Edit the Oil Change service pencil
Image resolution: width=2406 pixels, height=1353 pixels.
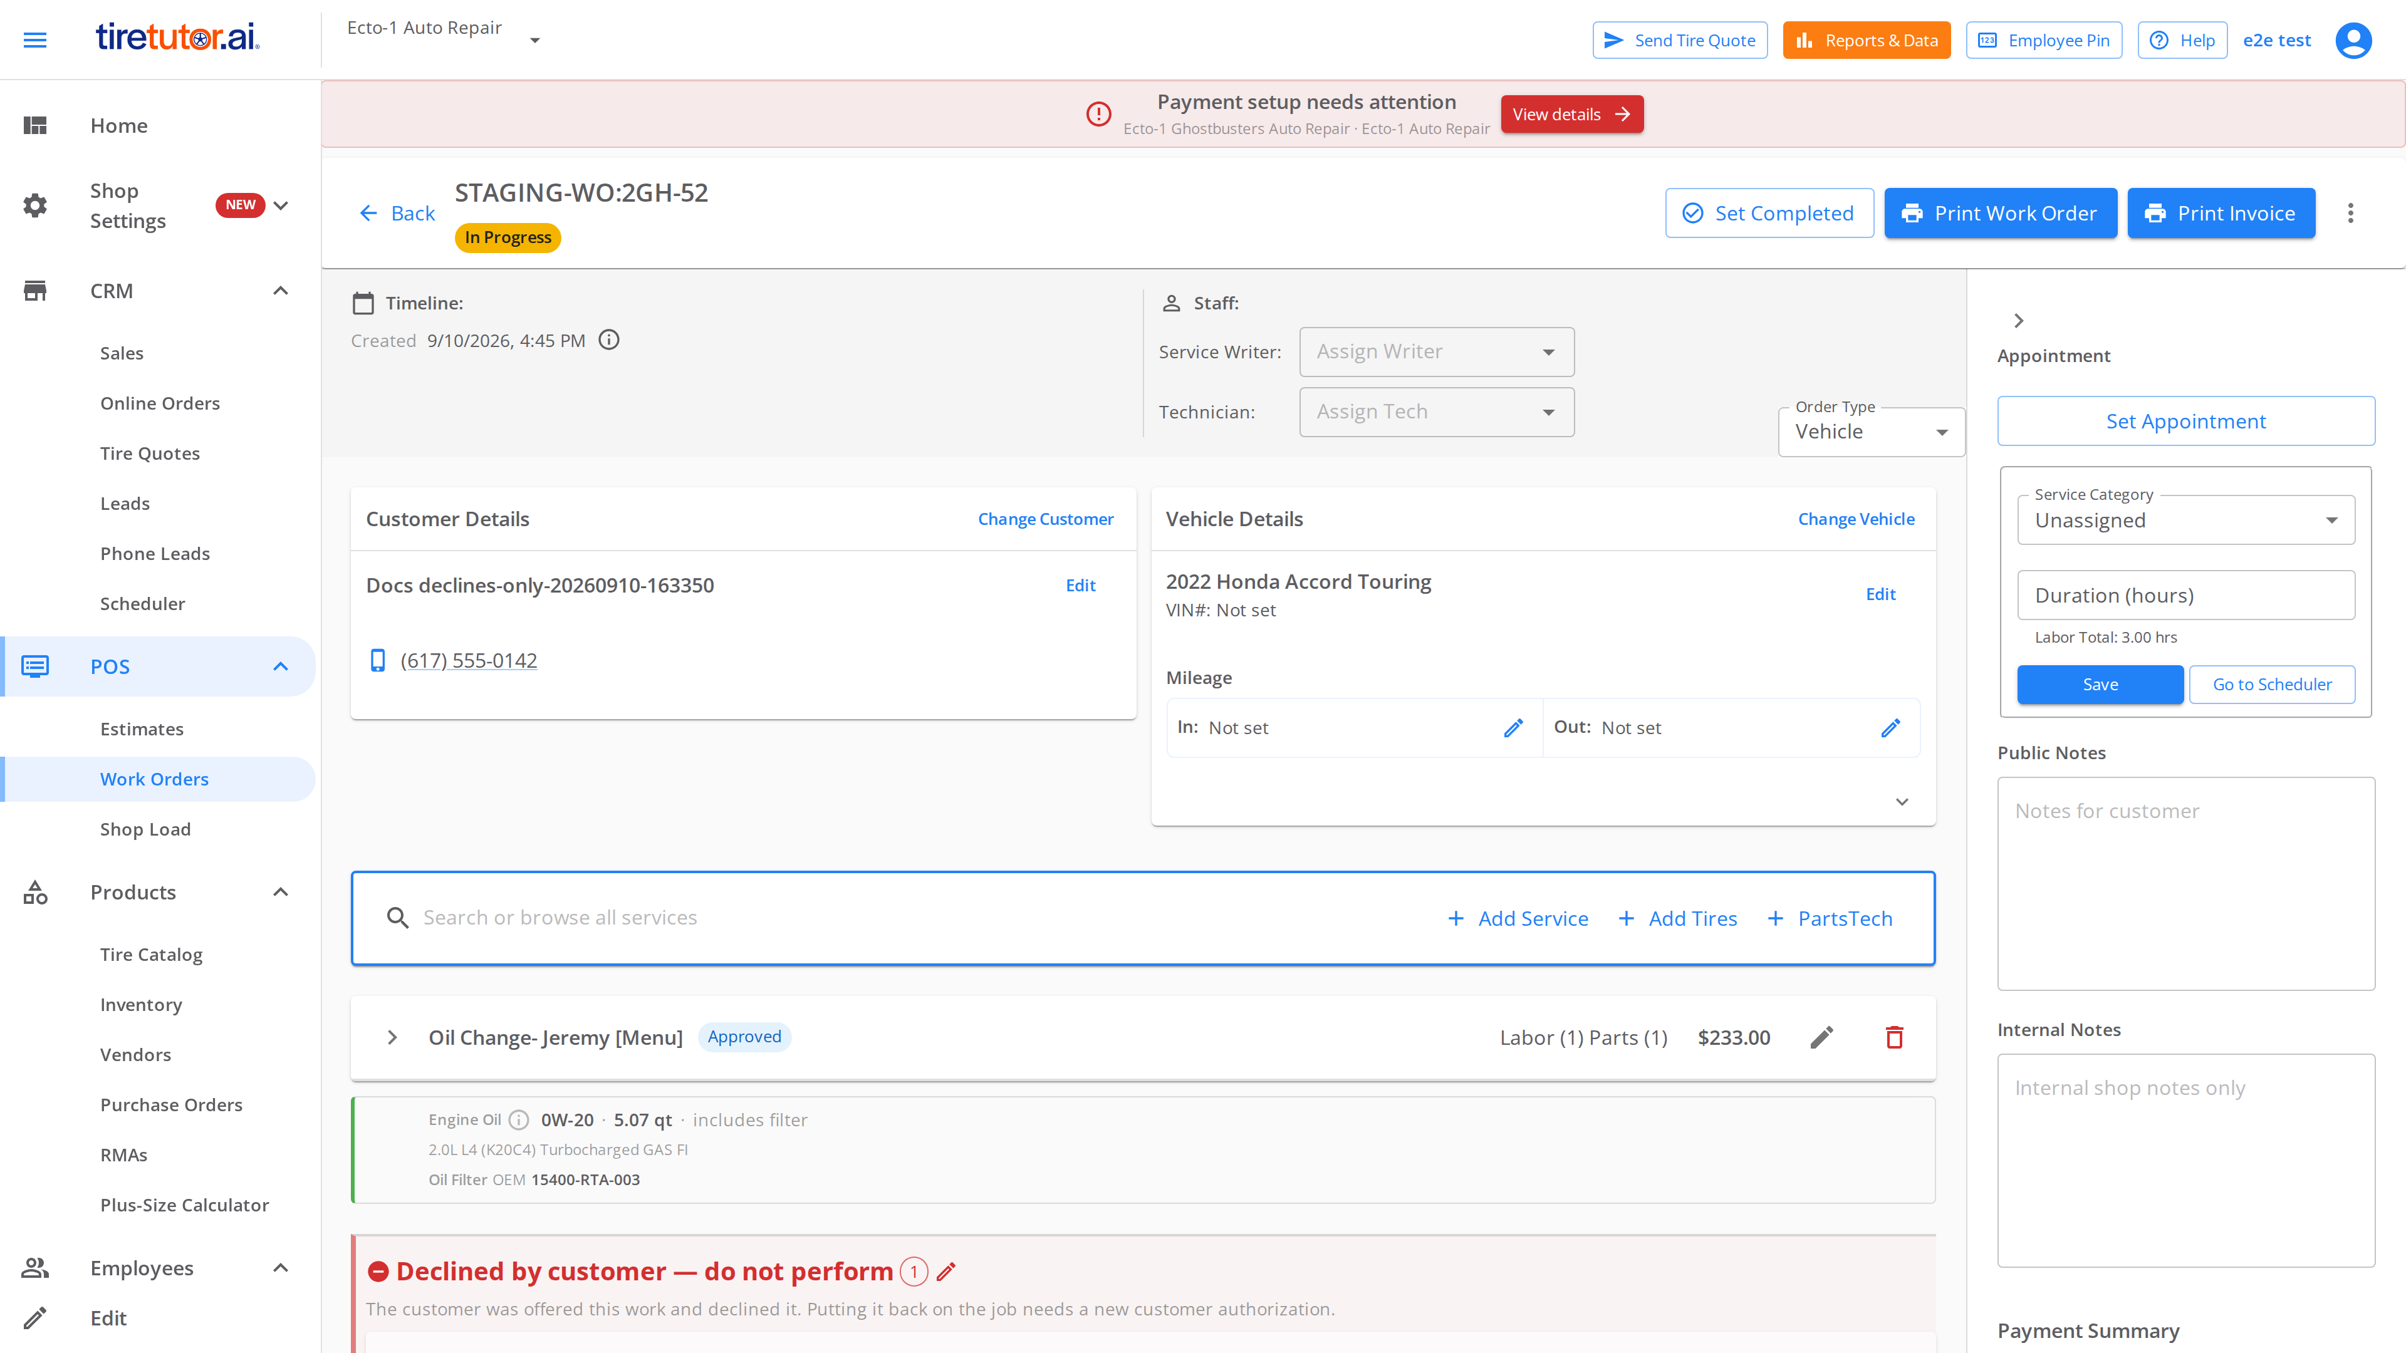point(1822,1037)
